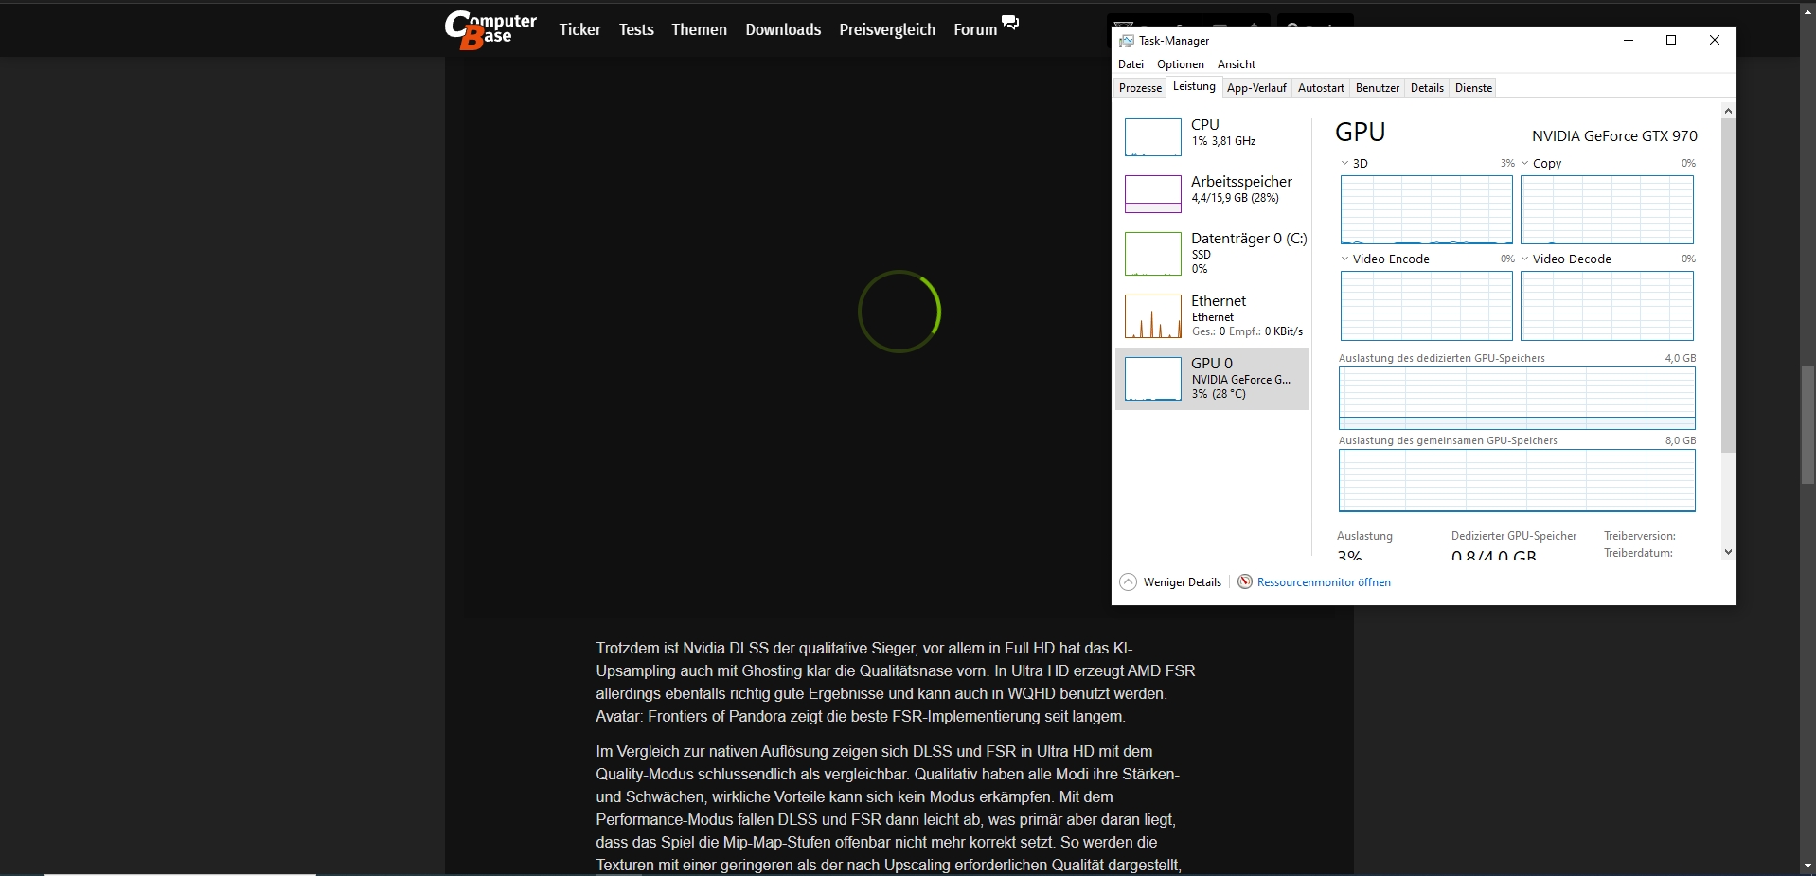This screenshot has width=1816, height=876.
Task: Open the Forum link
Action: click(x=975, y=29)
